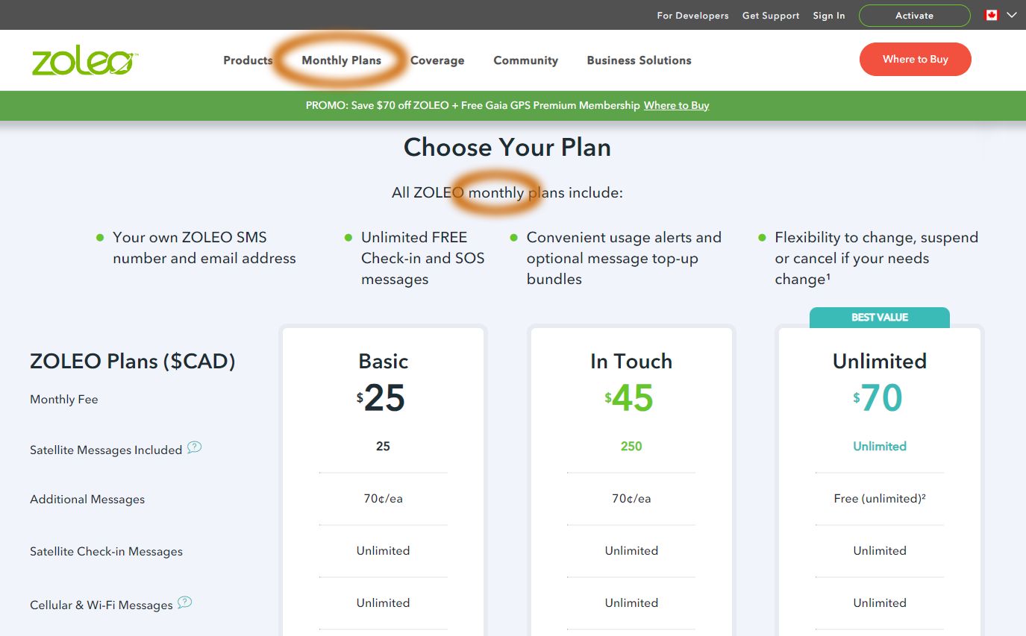Click the Additional Messages row label
This screenshot has height=636, width=1026.
(x=87, y=500)
